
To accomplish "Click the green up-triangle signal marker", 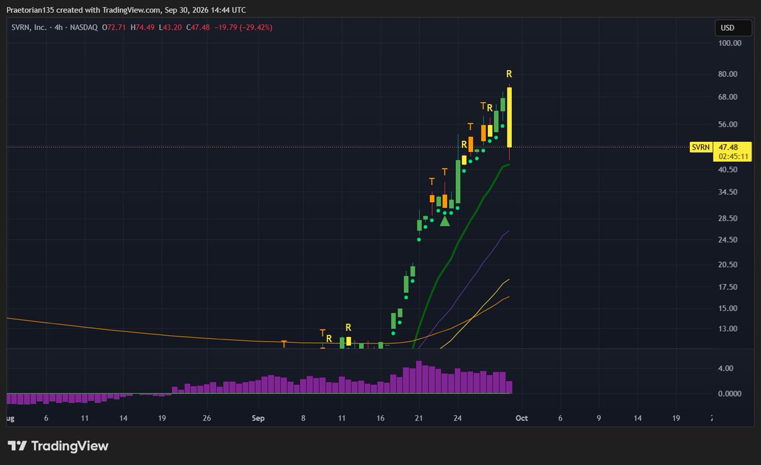I will pyautogui.click(x=445, y=220).
